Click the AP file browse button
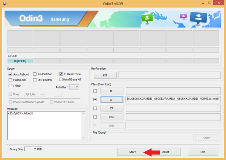 coord(111,100)
